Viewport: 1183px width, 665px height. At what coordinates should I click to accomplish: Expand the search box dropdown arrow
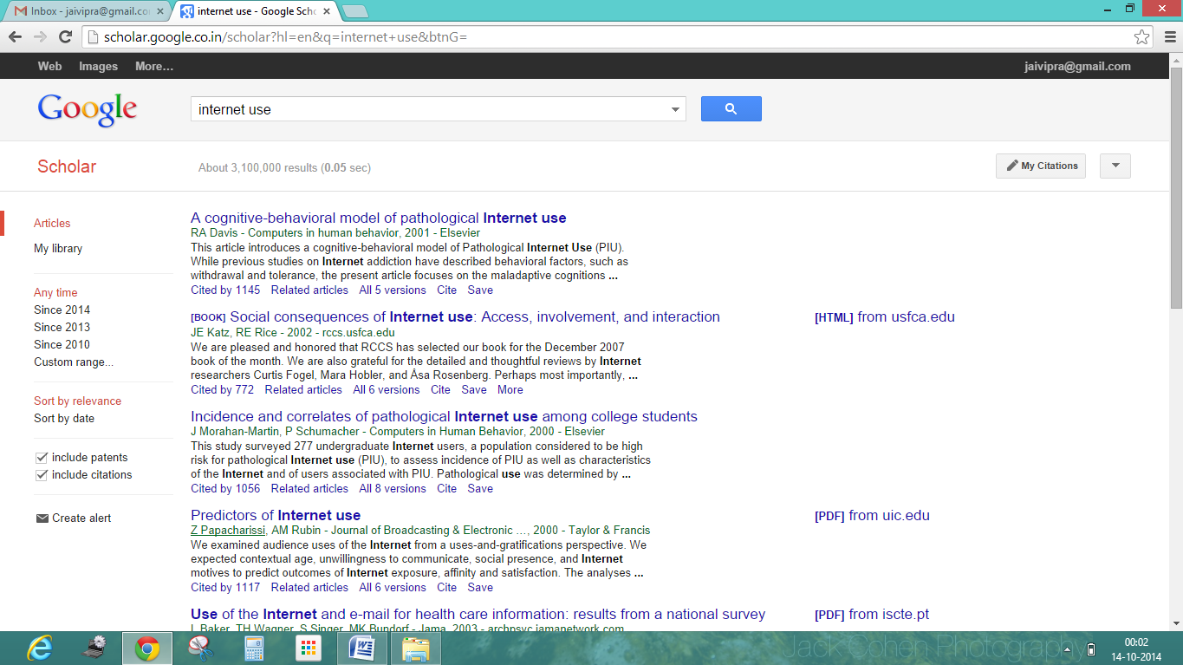pyautogui.click(x=675, y=109)
